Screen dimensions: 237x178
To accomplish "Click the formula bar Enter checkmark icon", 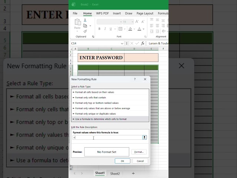I will coord(137,43).
